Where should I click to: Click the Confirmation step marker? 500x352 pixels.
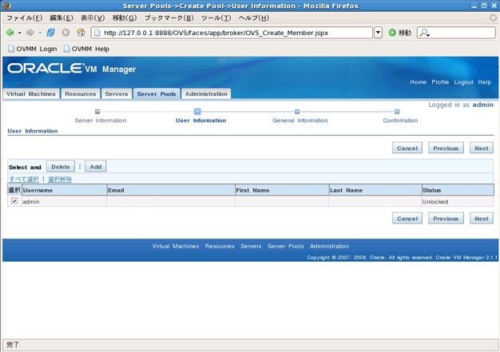click(x=397, y=112)
